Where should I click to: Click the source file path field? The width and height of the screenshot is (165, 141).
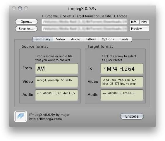coord(84,22)
